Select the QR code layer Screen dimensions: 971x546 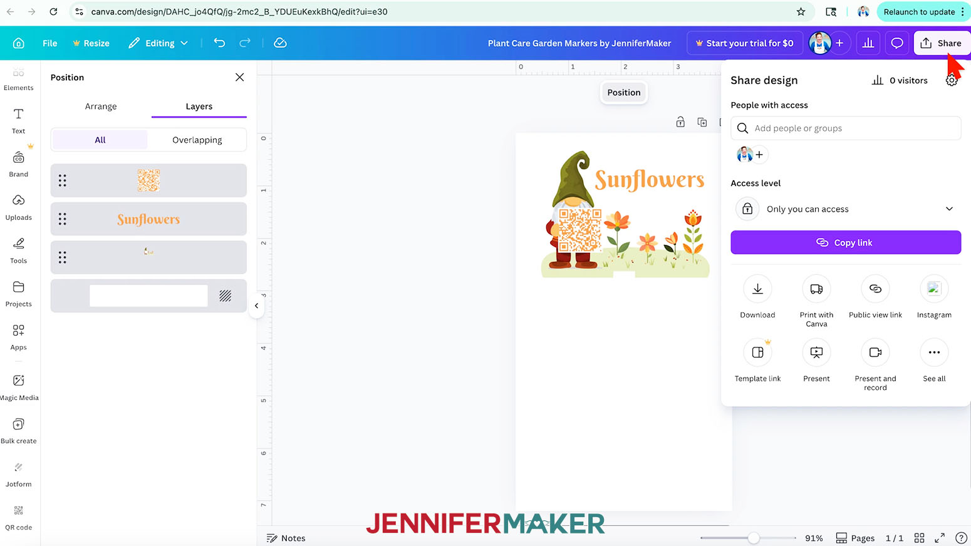[x=148, y=180]
